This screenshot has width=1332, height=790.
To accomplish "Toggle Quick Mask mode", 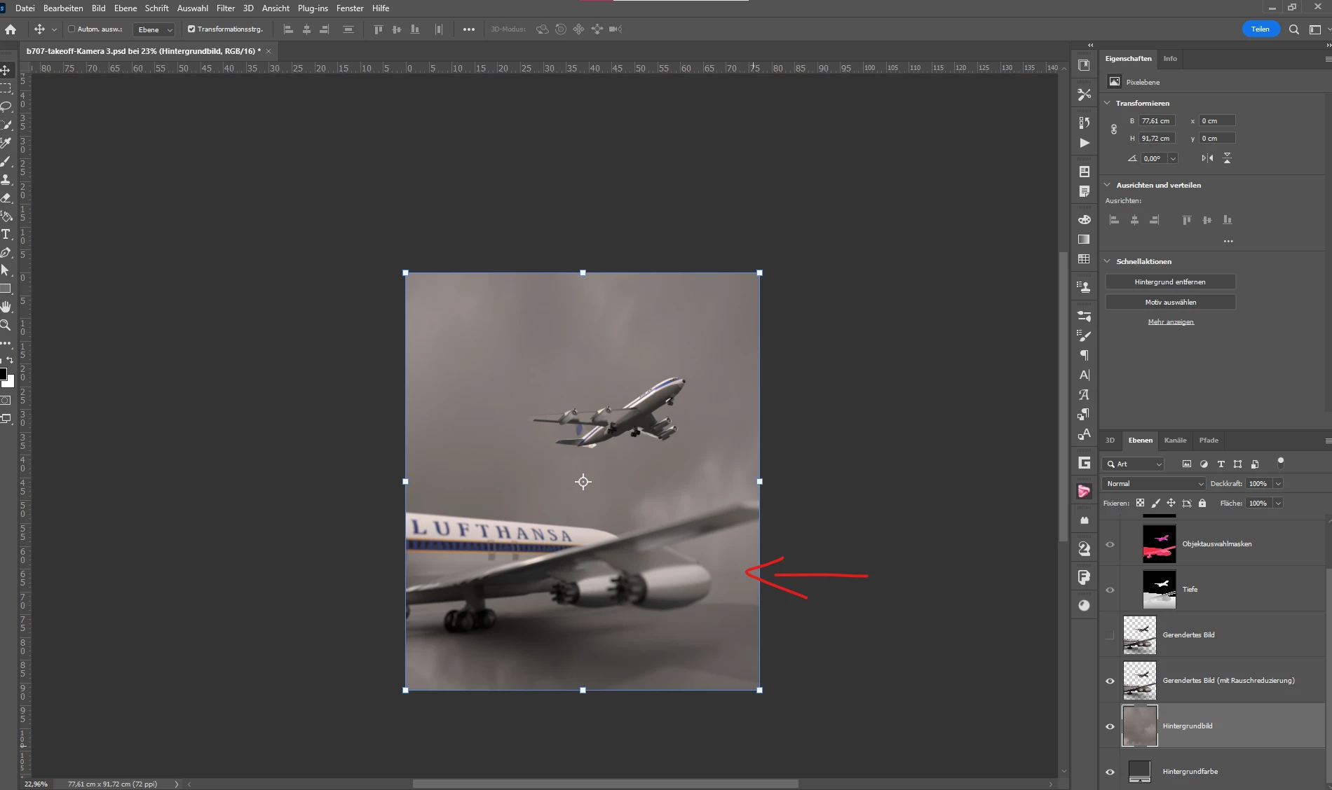I will [6, 401].
